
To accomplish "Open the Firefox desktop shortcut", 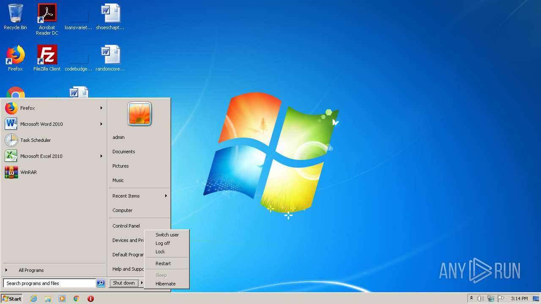I will pyautogui.click(x=15, y=58).
